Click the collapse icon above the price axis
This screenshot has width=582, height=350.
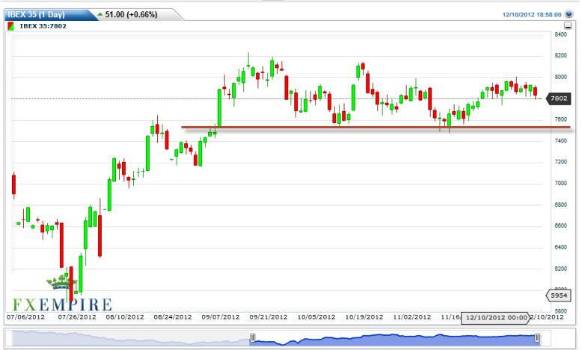(568, 25)
